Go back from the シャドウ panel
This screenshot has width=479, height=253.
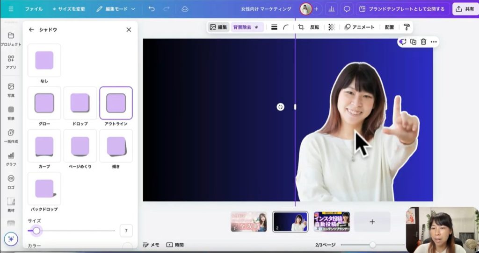click(31, 29)
